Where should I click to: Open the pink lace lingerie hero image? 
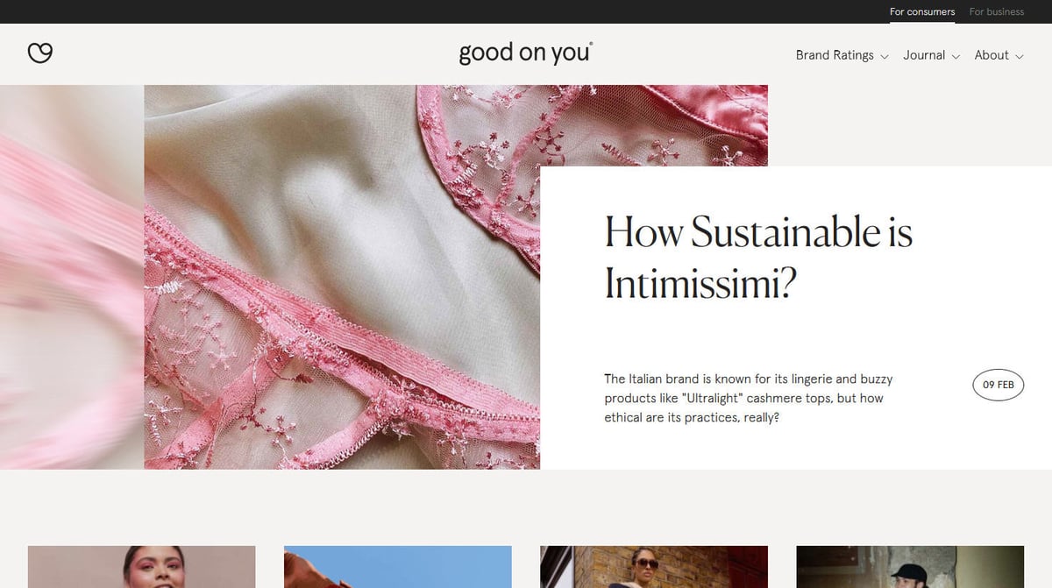pyautogui.click(x=342, y=277)
